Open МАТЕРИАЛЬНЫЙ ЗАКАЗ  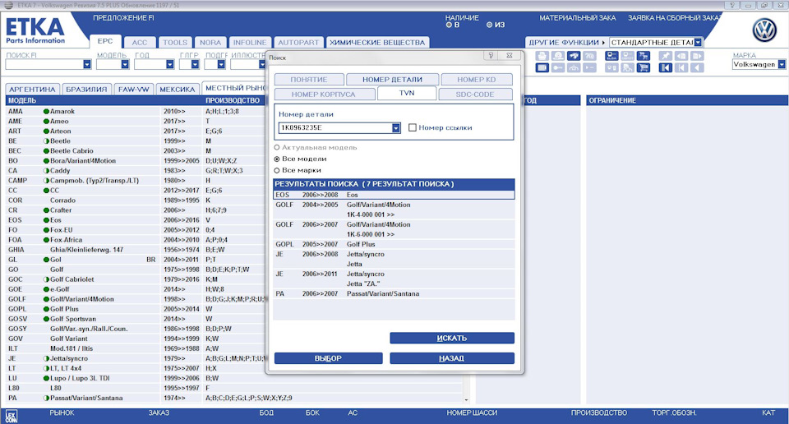pos(578,17)
